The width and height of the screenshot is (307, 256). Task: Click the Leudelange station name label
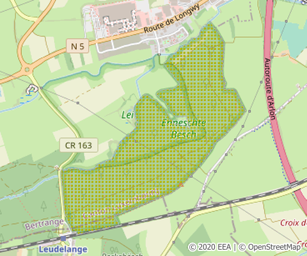63,249
